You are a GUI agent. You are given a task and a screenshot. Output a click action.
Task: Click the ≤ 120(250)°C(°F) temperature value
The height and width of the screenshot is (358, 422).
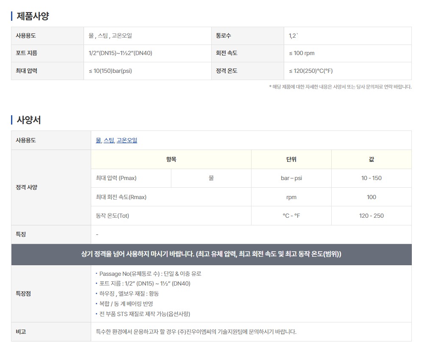[310, 71]
